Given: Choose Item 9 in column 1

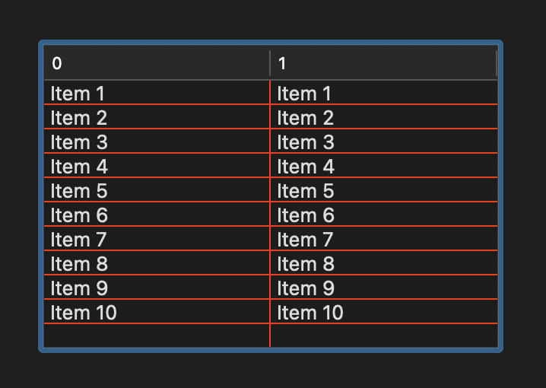Looking at the screenshot, I should pos(305,288).
